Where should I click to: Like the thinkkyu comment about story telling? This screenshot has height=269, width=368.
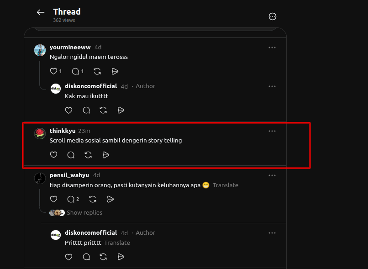(x=53, y=155)
